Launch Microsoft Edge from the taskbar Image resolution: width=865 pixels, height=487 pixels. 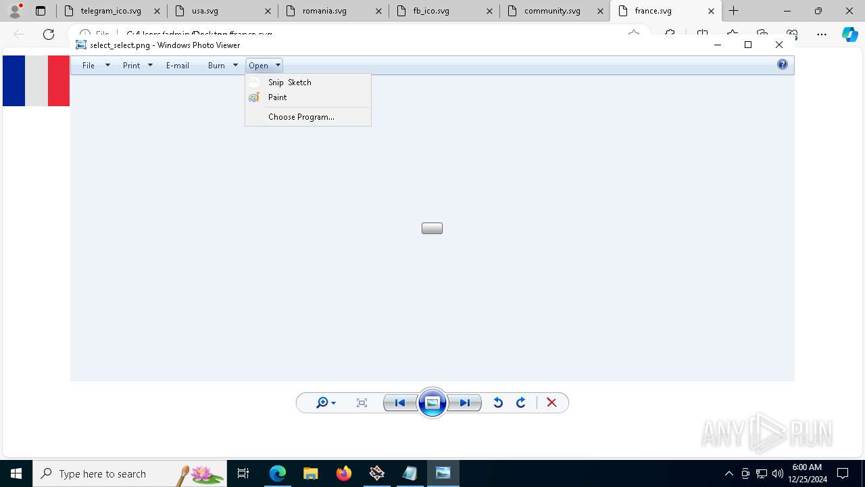pyautogui.click(x=278, y=473)
